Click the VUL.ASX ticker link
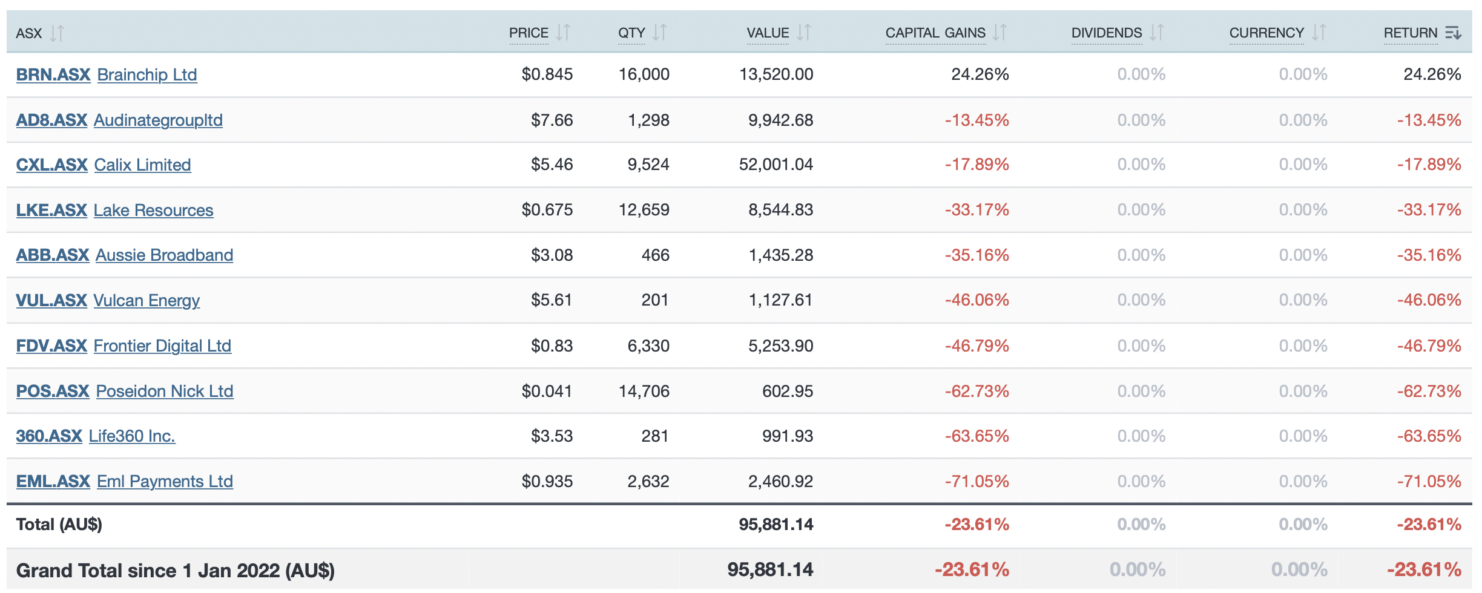The width and height of the screenshot is (1482, 593). click(x=51, y=300)
